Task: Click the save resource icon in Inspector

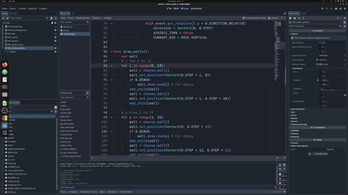Action: pyautogui.click(x=299, y=18)
